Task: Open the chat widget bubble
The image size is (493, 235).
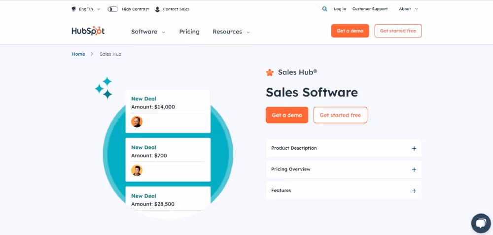Action: coord(481,223)
